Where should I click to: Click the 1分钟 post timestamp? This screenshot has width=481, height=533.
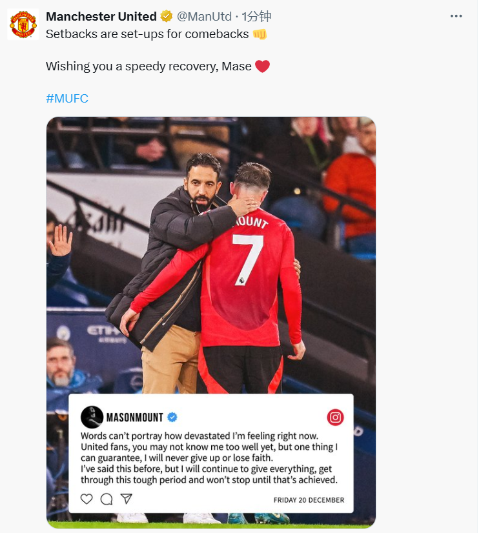coord(256,16)
